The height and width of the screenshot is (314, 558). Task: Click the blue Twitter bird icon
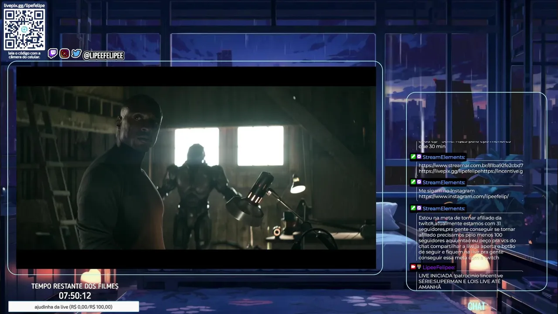(76, 54)
